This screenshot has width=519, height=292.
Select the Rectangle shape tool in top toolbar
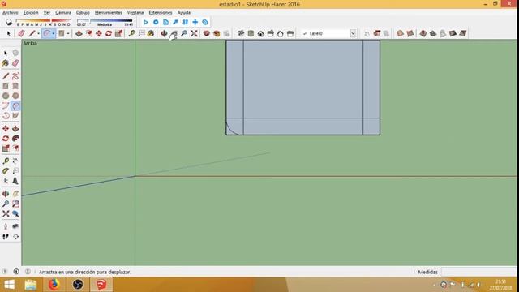pyautogui.click(x=62, y=33)
